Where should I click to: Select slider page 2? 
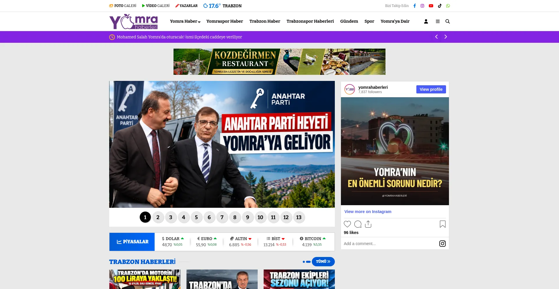(158, 217)
